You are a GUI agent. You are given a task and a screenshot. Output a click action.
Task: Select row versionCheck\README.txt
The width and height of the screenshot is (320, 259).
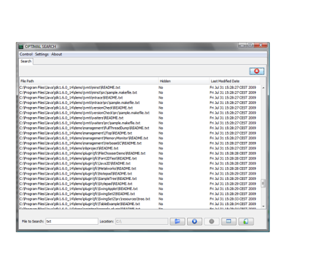click(x=140, y=108)
